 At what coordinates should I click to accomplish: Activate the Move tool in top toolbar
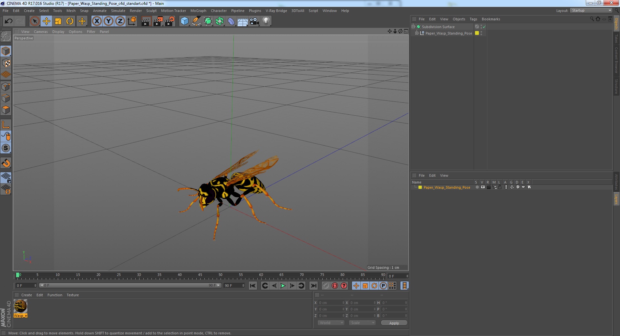[x=46, y=21]
